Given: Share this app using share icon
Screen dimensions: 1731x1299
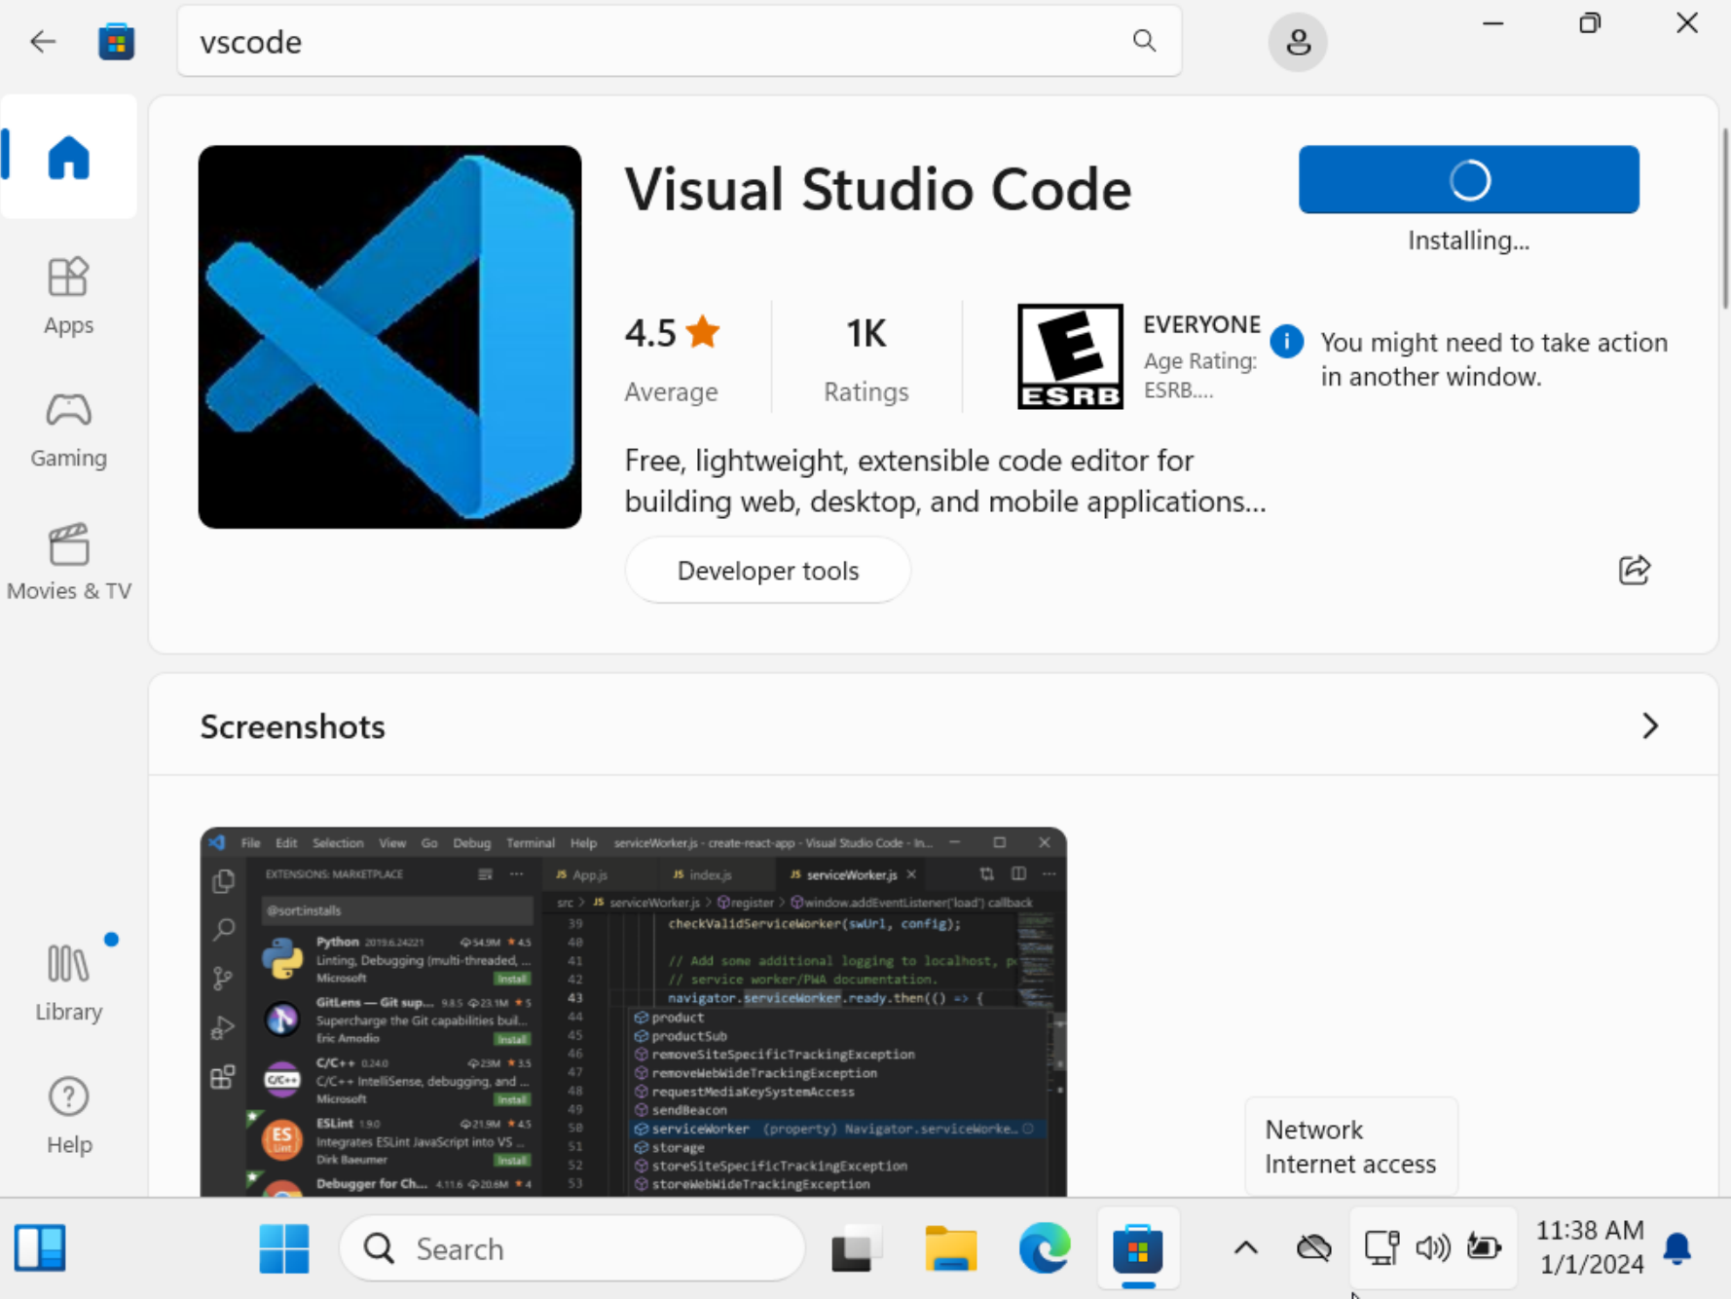Looking at the screenshot, I should [x=1634, y=570].
